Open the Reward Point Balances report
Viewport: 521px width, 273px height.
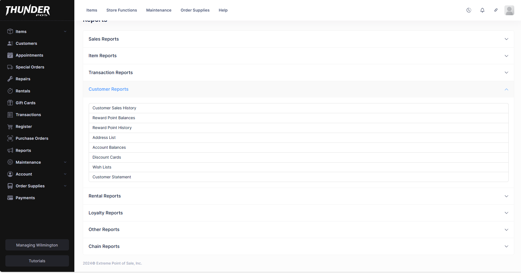point(114,118)
